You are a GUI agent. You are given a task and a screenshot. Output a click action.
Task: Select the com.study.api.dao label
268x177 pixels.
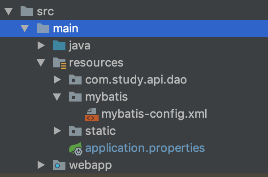pyautogui.click(x=136, y=80)
